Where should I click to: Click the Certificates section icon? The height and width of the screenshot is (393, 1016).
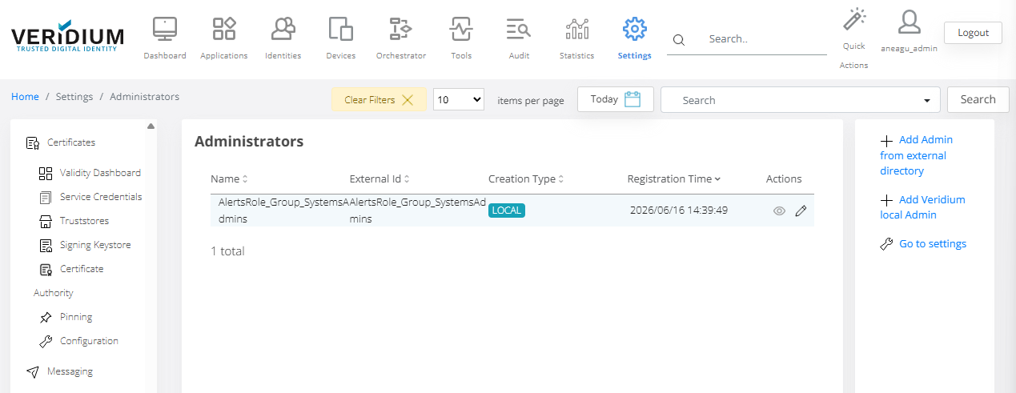[32, 143]
